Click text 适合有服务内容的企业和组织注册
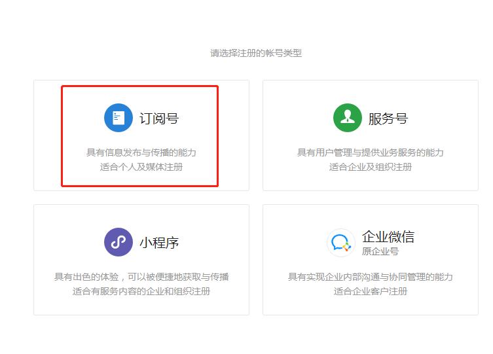This screenshot has height=354, width=493. pyautogui.click(x=141, y=291)
